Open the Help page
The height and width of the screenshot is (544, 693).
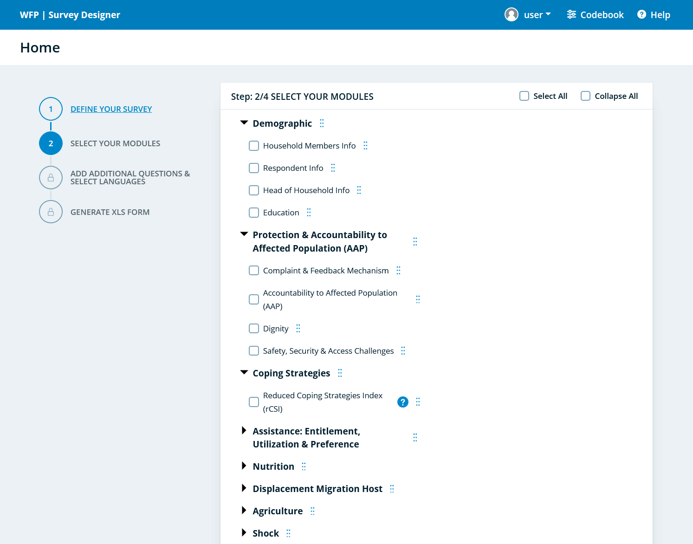coord(654,15)
